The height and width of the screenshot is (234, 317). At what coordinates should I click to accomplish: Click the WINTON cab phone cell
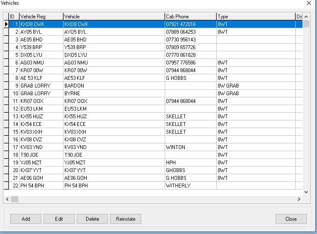(191, 147)
